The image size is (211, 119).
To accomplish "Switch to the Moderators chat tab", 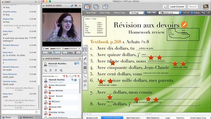I will [26, 117].
